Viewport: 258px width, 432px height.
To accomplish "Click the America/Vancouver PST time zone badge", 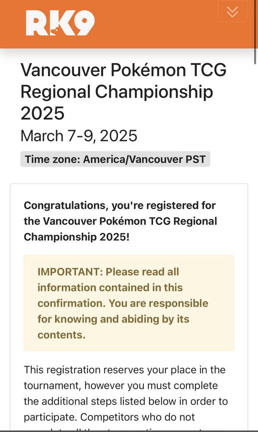I will 115,159.
